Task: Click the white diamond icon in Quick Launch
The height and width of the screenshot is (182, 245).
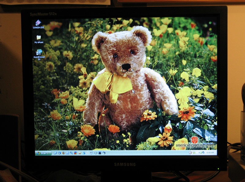Action: [88, 153]
